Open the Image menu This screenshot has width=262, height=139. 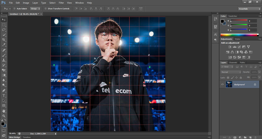click(x=26, y=3)
